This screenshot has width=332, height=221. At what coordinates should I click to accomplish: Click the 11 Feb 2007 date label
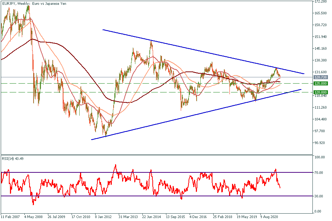[x=11, y=217]
